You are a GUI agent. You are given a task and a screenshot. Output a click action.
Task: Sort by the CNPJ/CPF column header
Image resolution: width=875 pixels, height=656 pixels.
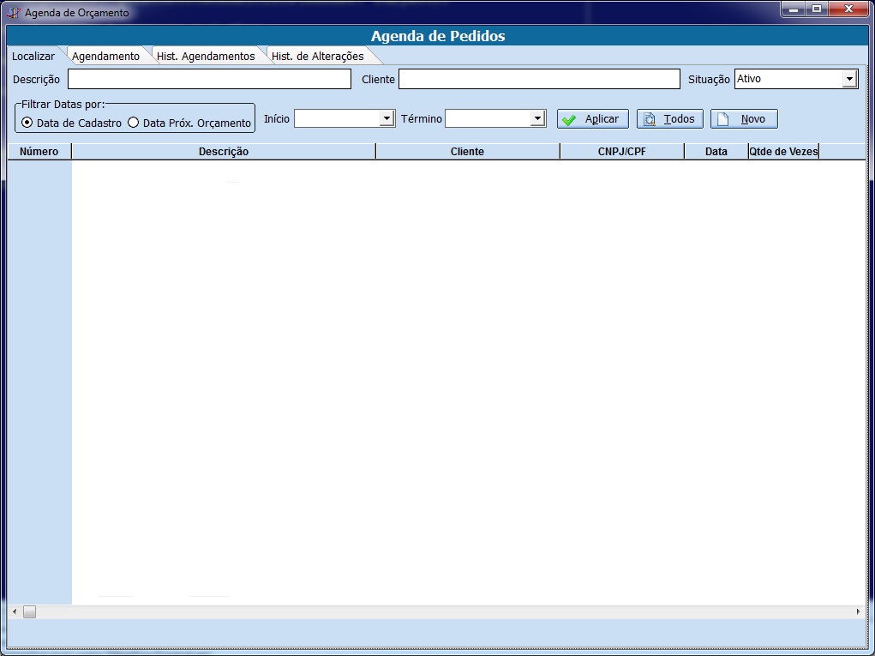(x=622, y=151)
